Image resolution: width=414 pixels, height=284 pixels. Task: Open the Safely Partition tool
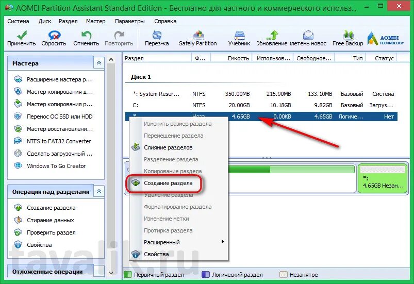[x=198, y=39]
